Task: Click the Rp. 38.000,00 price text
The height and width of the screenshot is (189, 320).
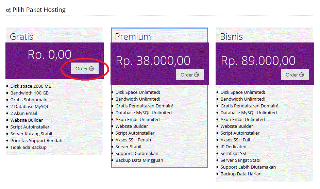Action: tap(153, 61)
